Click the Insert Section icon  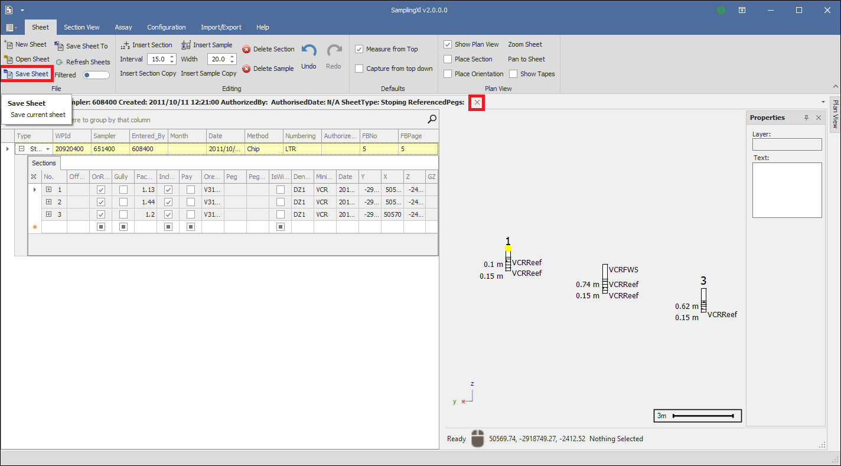click(125, 45)
